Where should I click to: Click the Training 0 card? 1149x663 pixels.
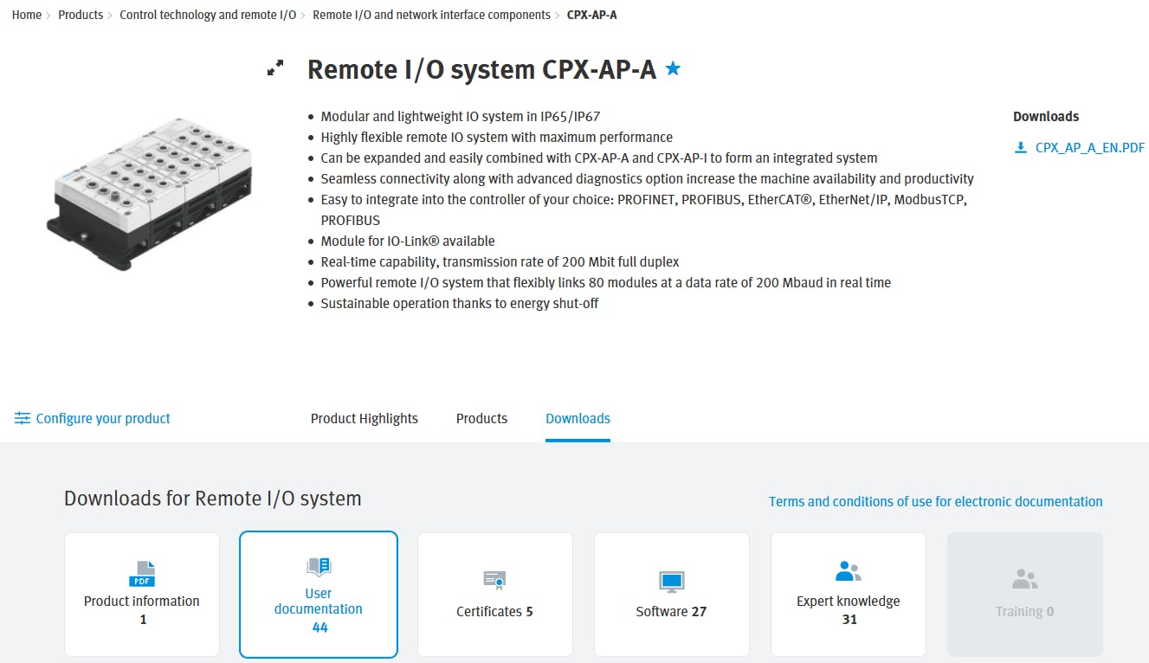pyautogui.click(x=1025, y=594)
